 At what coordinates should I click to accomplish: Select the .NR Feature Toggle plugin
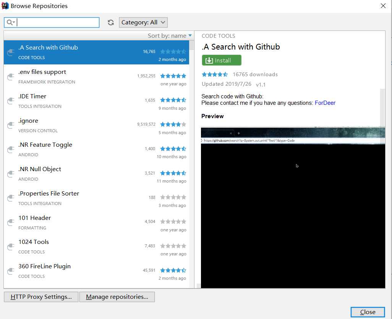tap(96, 150)
